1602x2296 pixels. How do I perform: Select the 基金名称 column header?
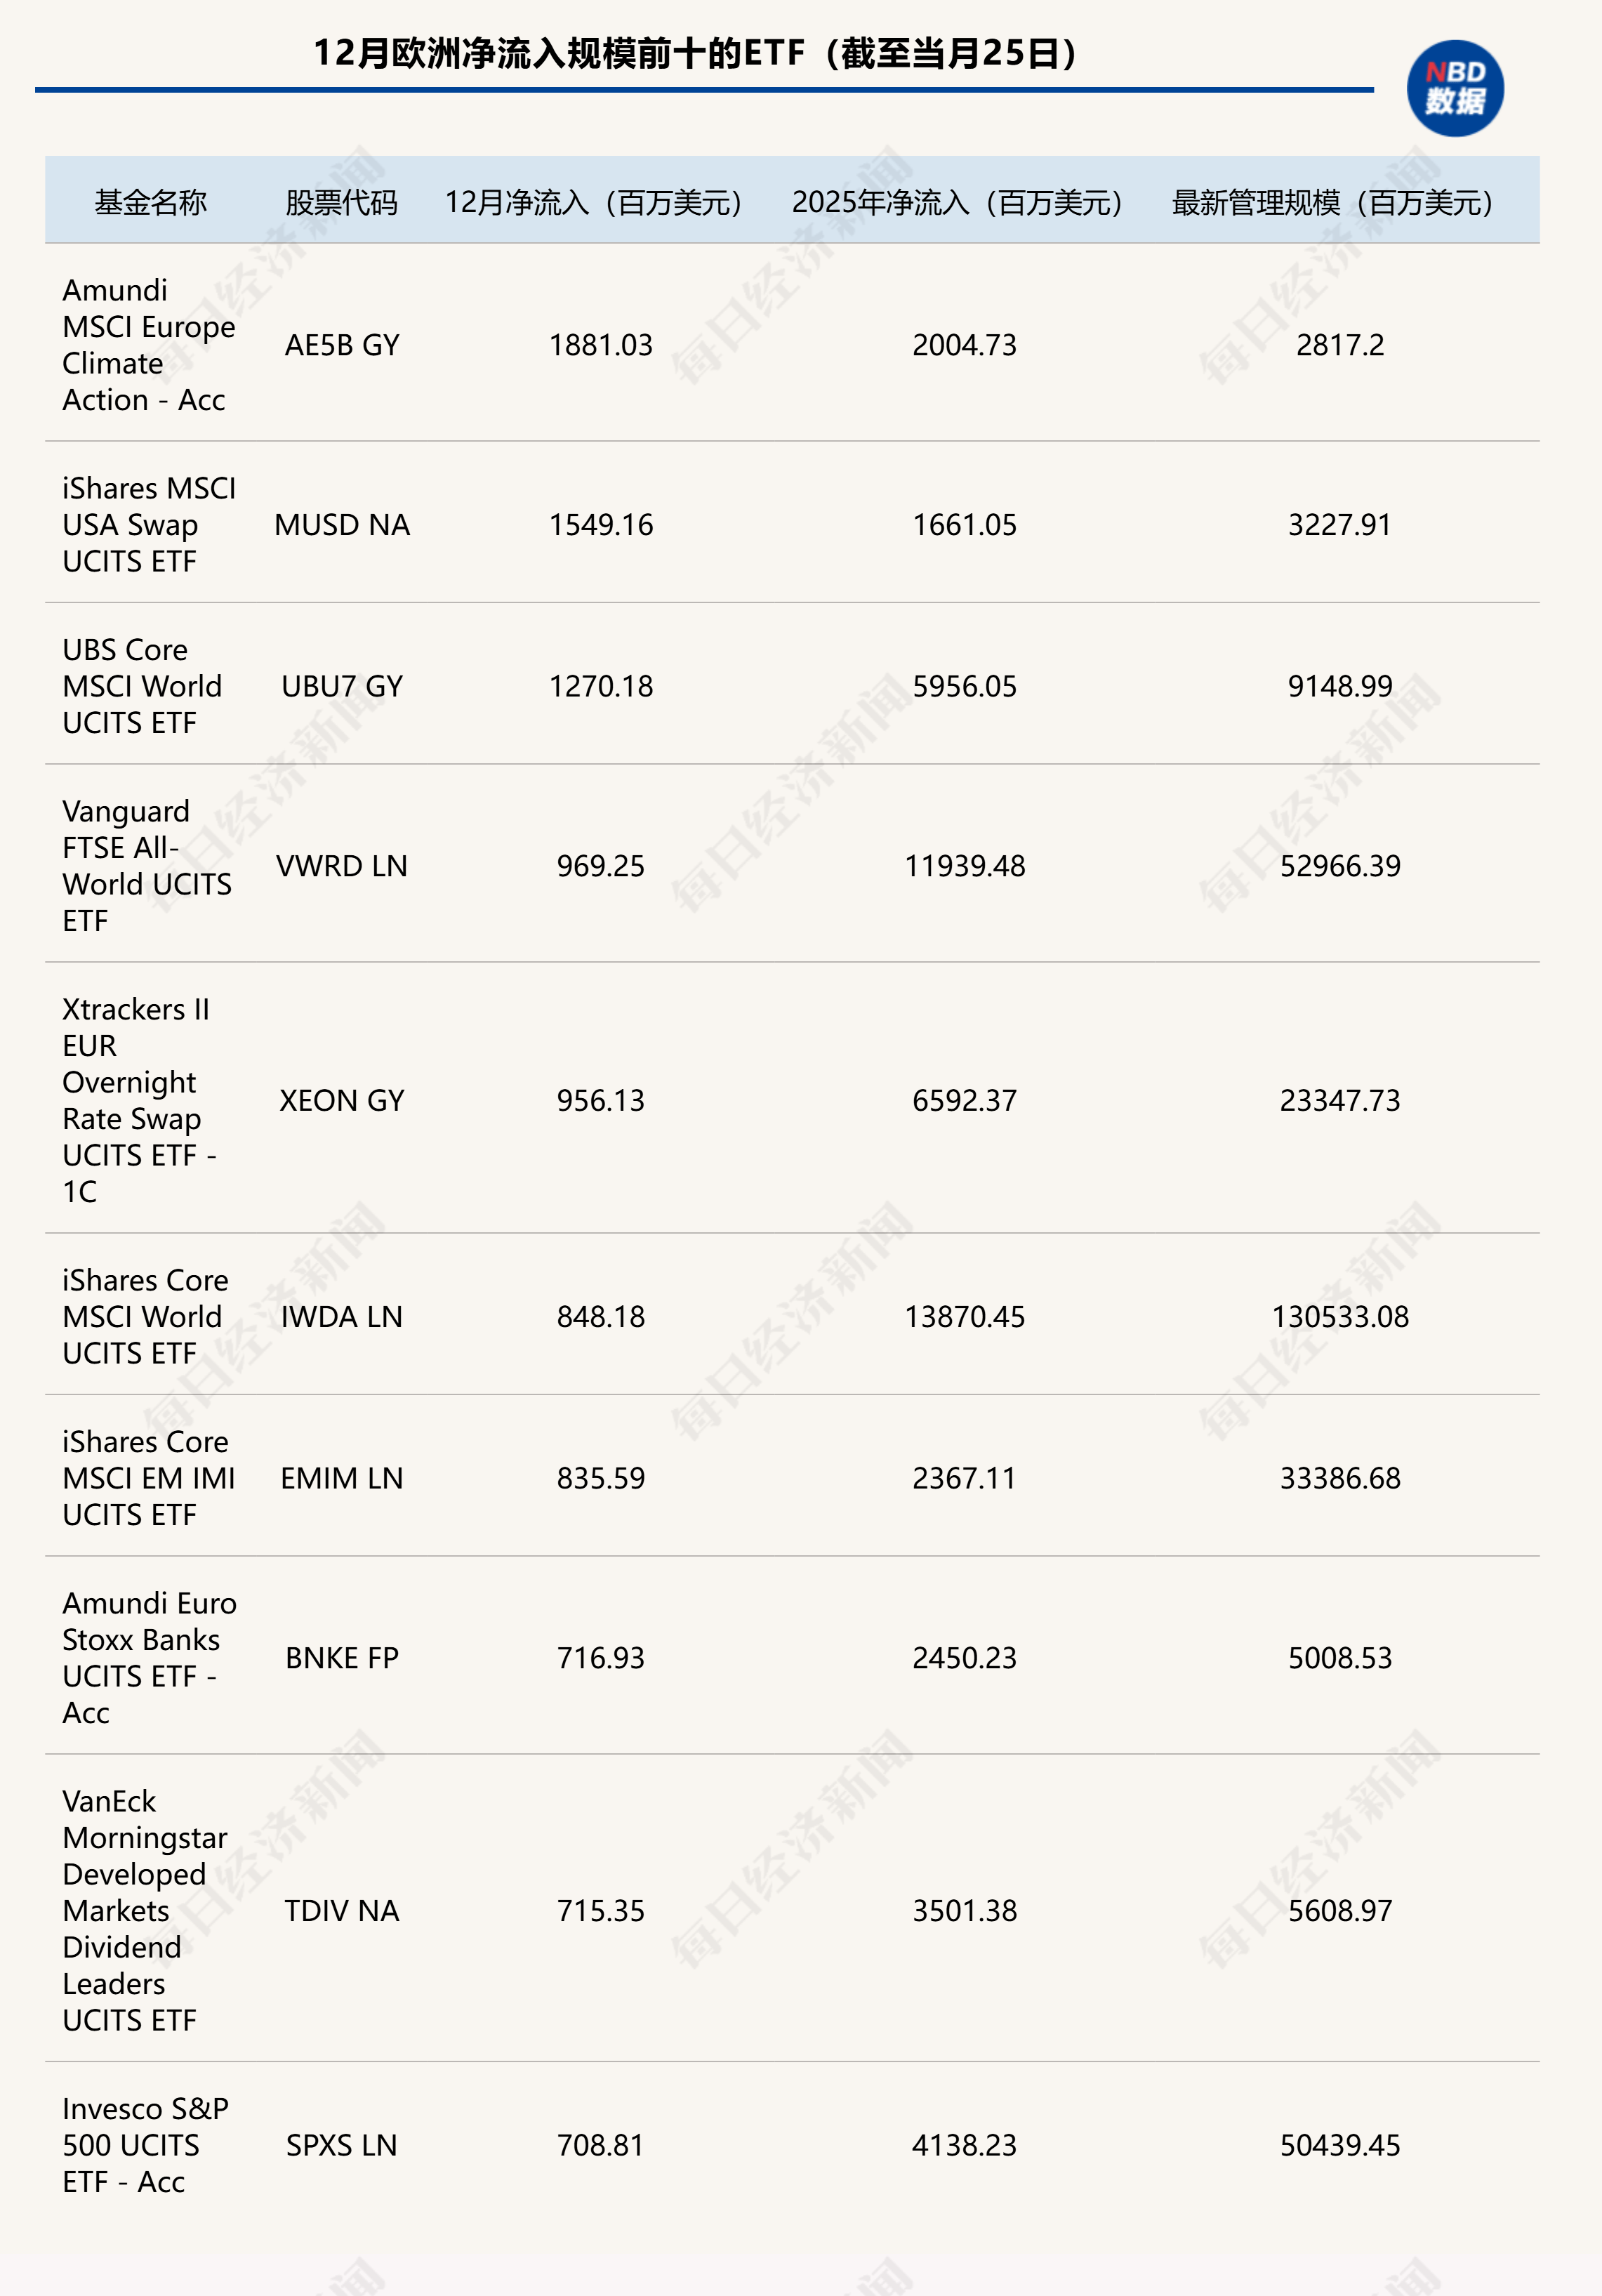(x=151, y=202)
